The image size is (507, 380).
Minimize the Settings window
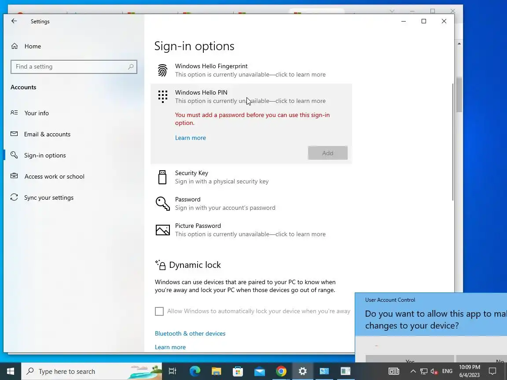tap(404, 21)
